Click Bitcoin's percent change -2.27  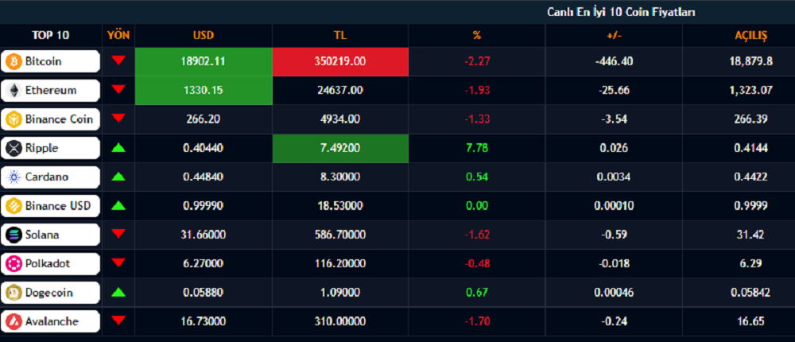coord(476,61)
